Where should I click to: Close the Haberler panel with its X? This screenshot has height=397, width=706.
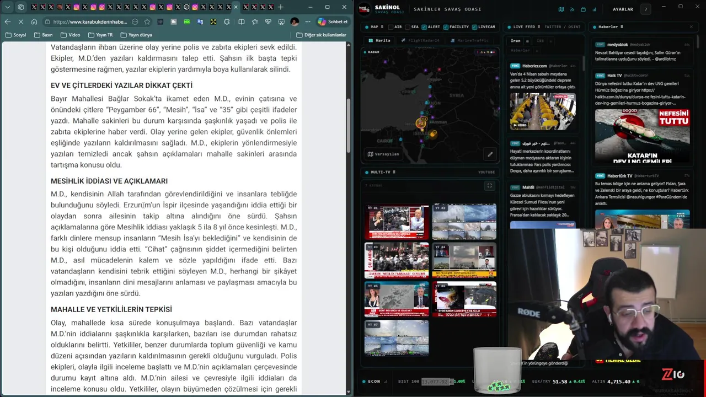pos(691,26)
